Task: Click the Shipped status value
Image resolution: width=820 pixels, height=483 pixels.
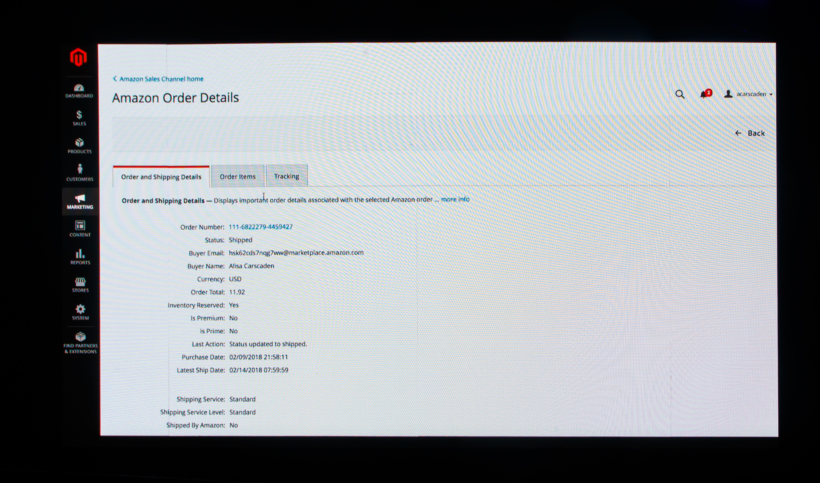Action: (241, 240)
